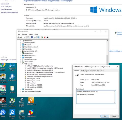Expand Portok (COM és LPT) category
The width and height of the screenshot is (122, 120).
[x=21, y=51]
